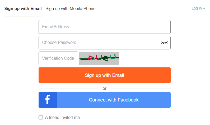Screen dimensions: 210x125
Task: Click the "Verification Code" placeholder text
Action: 58,58
